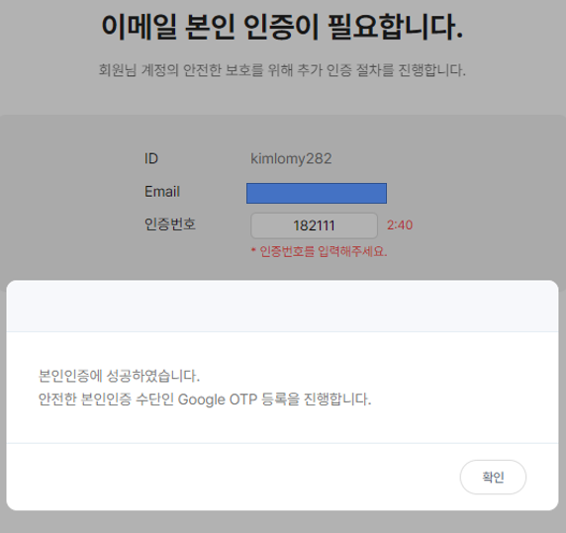566x533 pixels.
Task: Click the 이메일 본인 인증이 필요합니다 heading
Action: pyautogui.click(x=282, y=27)
